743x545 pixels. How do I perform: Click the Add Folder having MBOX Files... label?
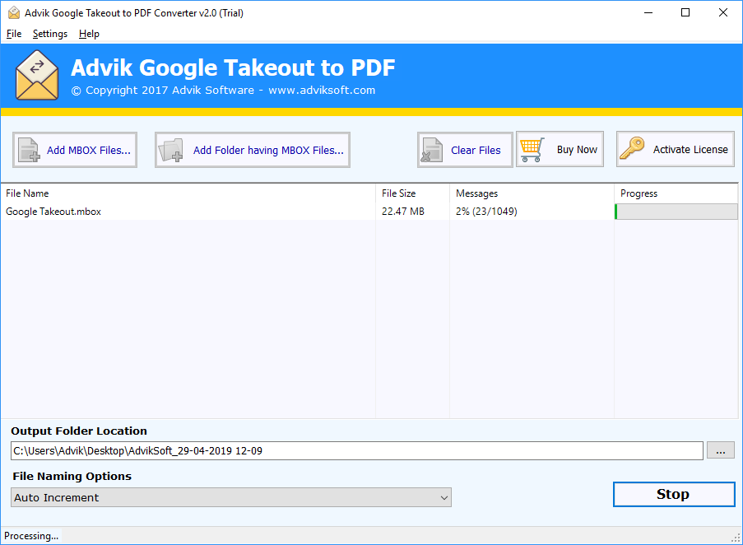(x=268, y=150)
